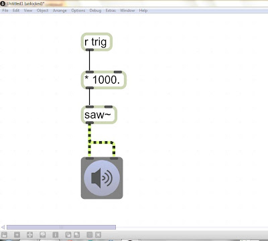Select the 'r trig' object box

click(x=96, y=42)
